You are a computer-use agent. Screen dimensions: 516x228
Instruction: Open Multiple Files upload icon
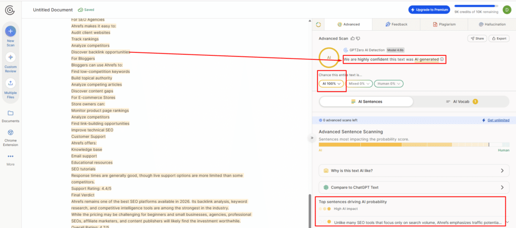point(11,83)
